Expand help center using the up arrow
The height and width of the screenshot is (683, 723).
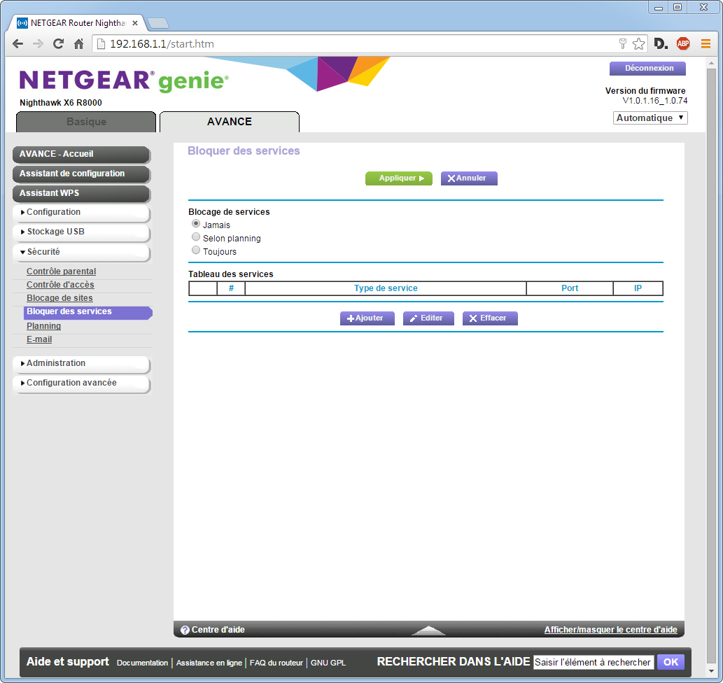click(x=428, y=630)
